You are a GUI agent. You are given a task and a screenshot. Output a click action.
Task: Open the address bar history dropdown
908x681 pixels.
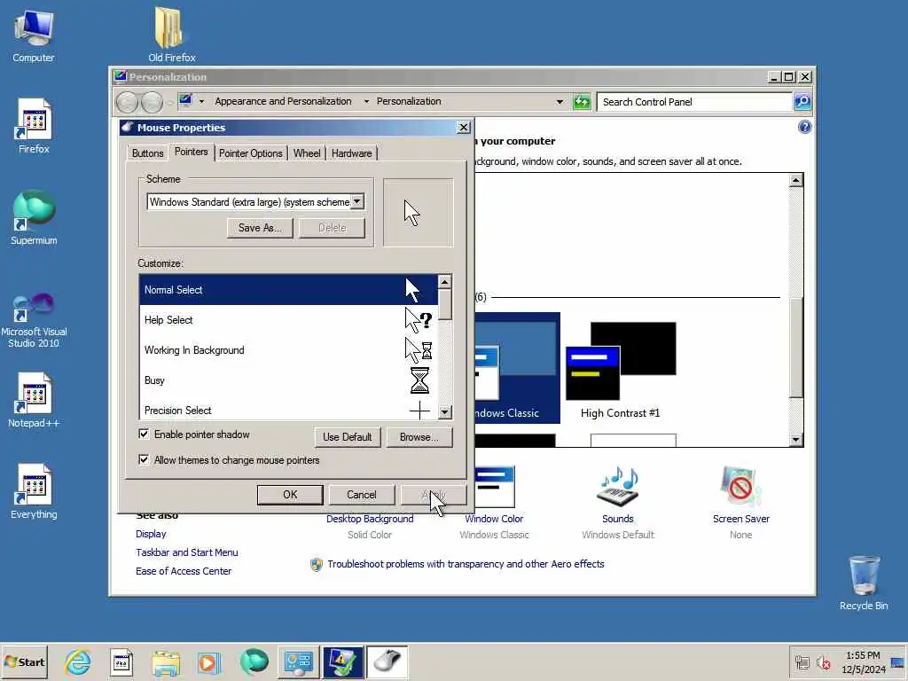tap(560, 102)
